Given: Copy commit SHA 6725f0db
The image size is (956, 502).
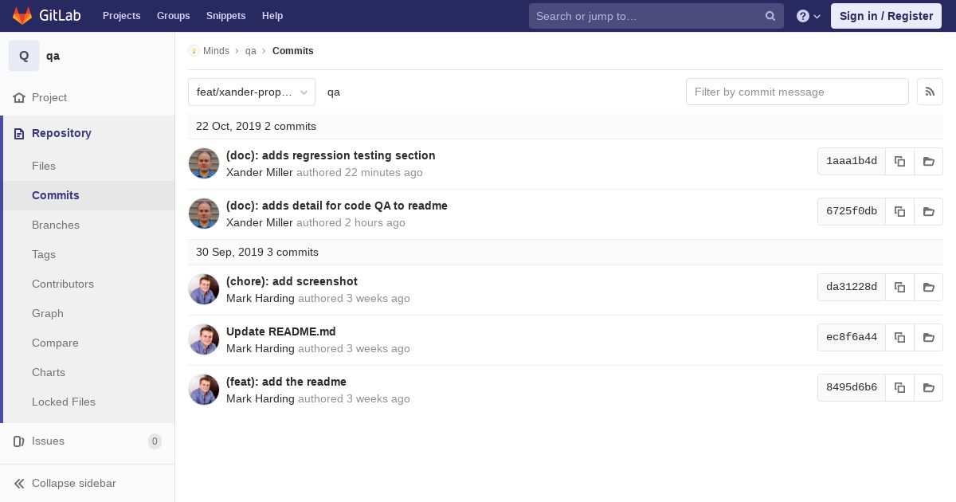Looking at the screenshot, I should [x=899, y=211].
